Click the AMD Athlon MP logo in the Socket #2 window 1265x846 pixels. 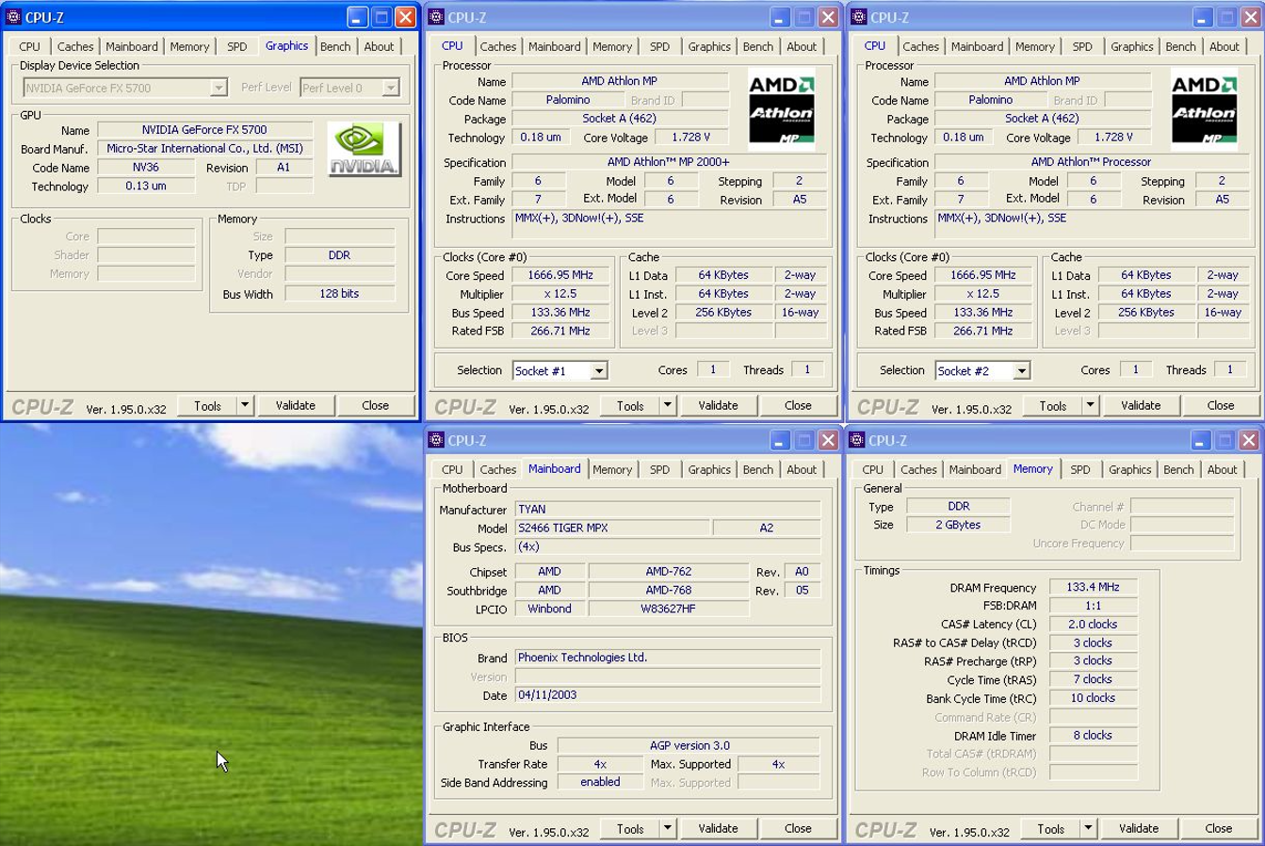pos(1204,109)
